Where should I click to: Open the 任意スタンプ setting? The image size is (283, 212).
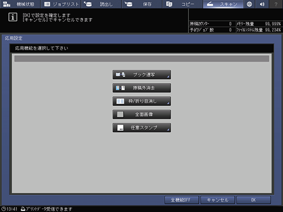pos(142,128)
